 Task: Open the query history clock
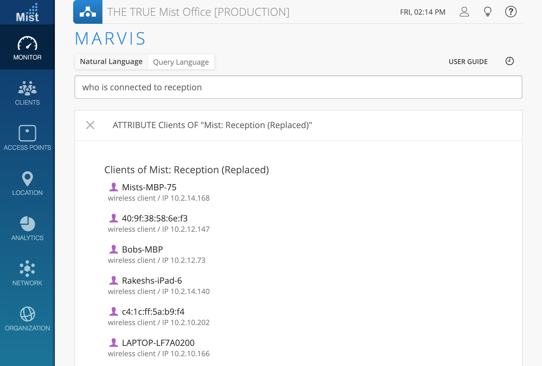pos(510,61)
